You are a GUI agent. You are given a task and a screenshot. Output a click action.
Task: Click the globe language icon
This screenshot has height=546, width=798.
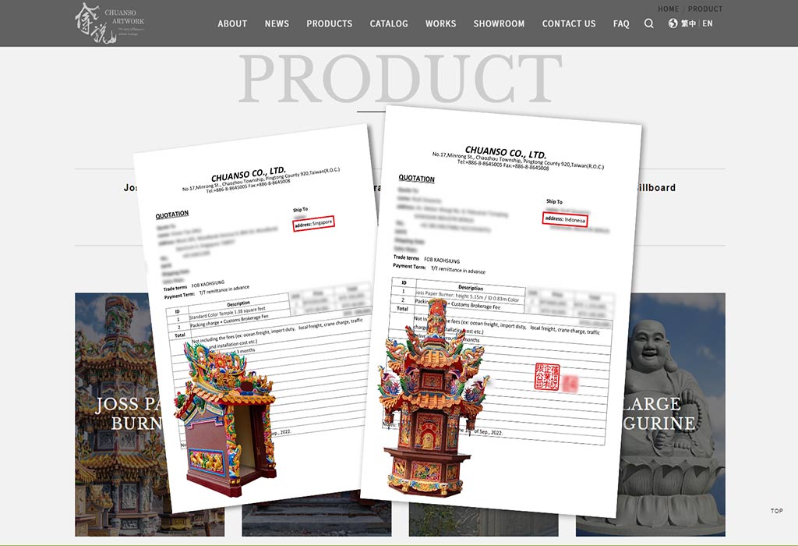(673, 23)
